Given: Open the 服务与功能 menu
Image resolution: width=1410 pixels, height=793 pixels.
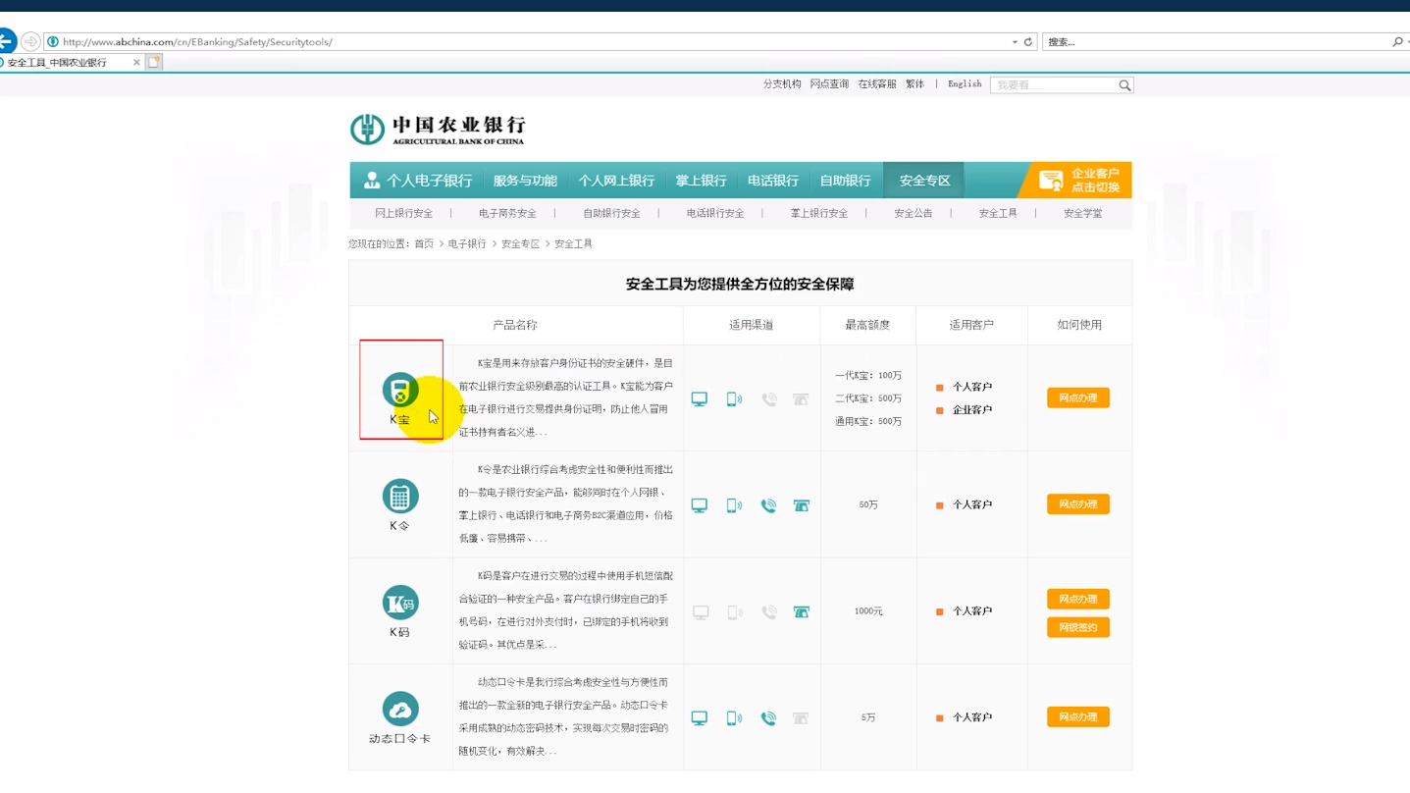Looking at the screenshot, I should (525, 181).
